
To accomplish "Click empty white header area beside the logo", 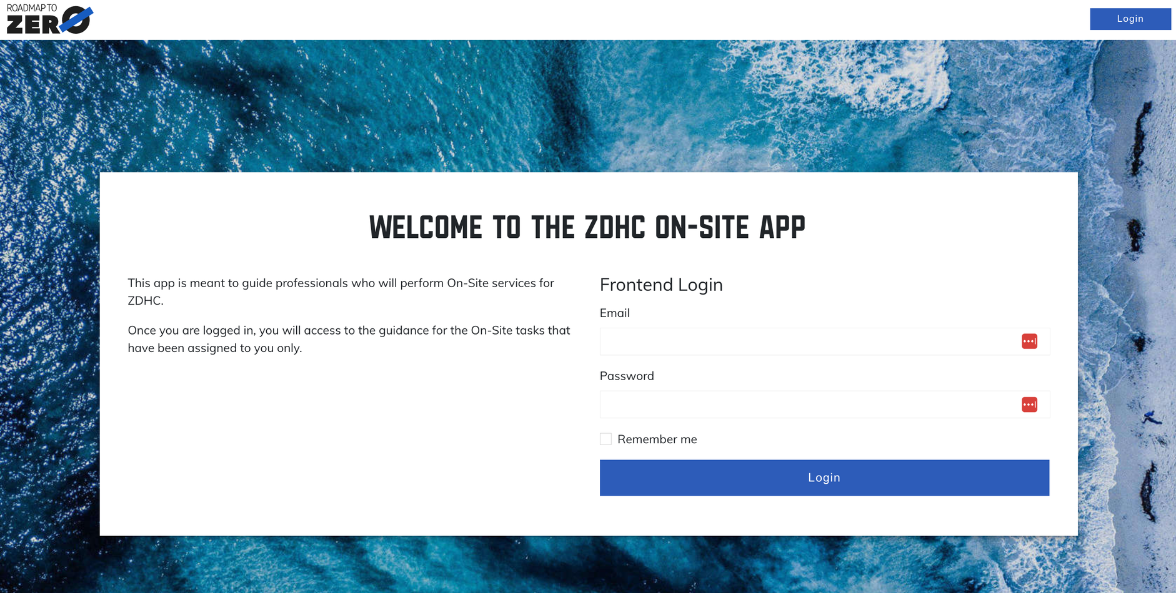I will 562,19.
